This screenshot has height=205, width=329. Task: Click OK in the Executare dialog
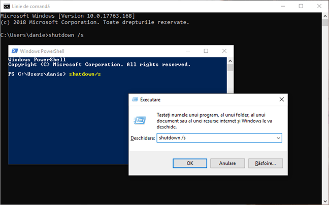point(190,163)
